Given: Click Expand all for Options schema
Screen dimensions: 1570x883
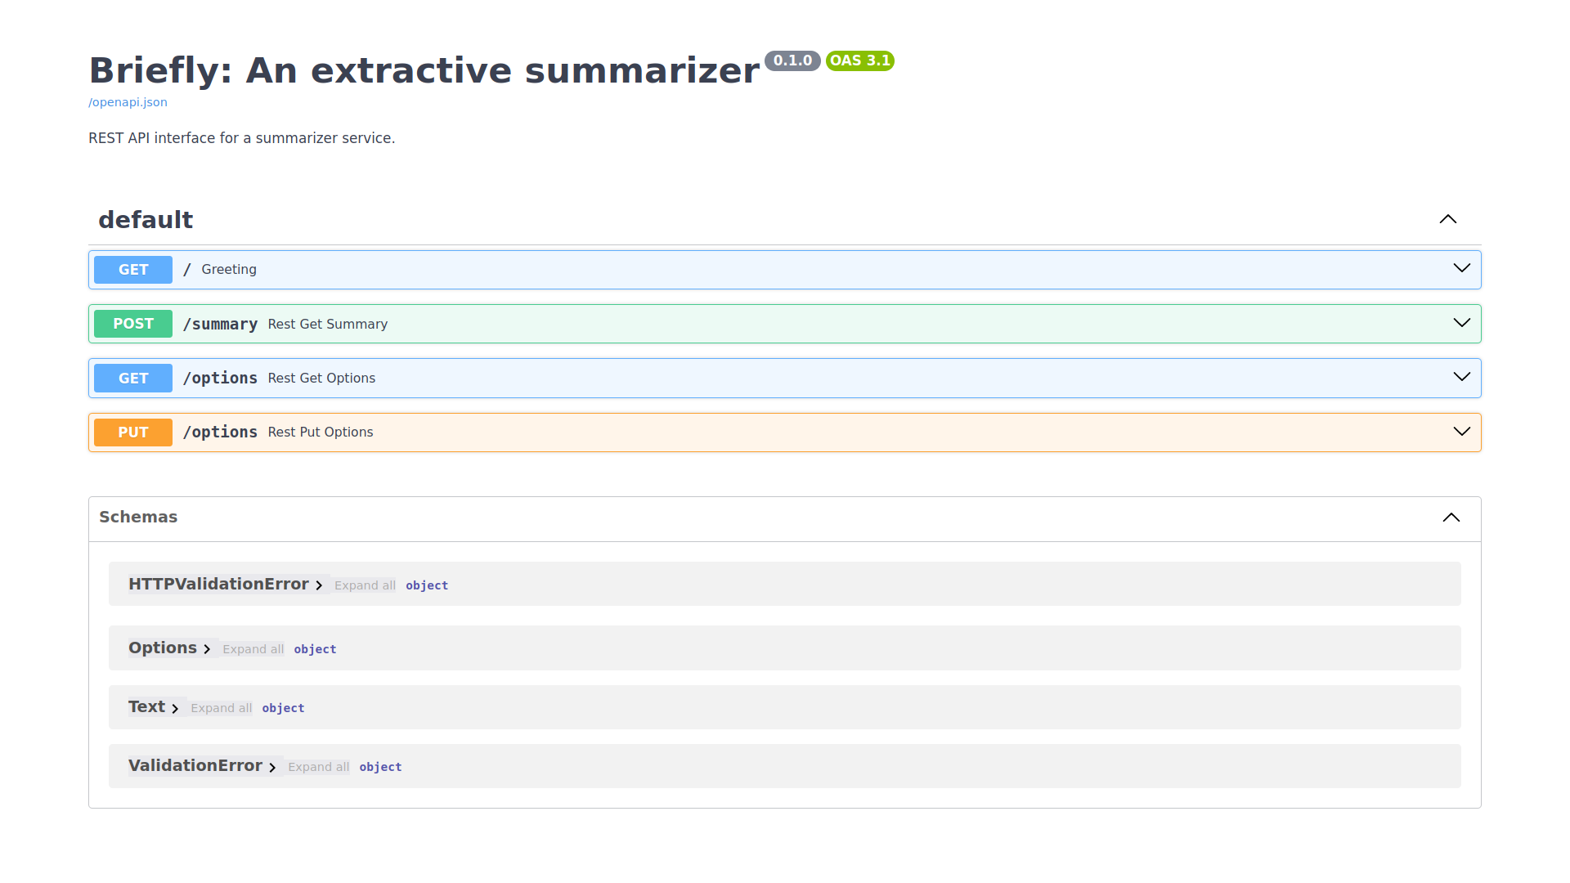Looking at the screenshot, I should tap(253, 649).
